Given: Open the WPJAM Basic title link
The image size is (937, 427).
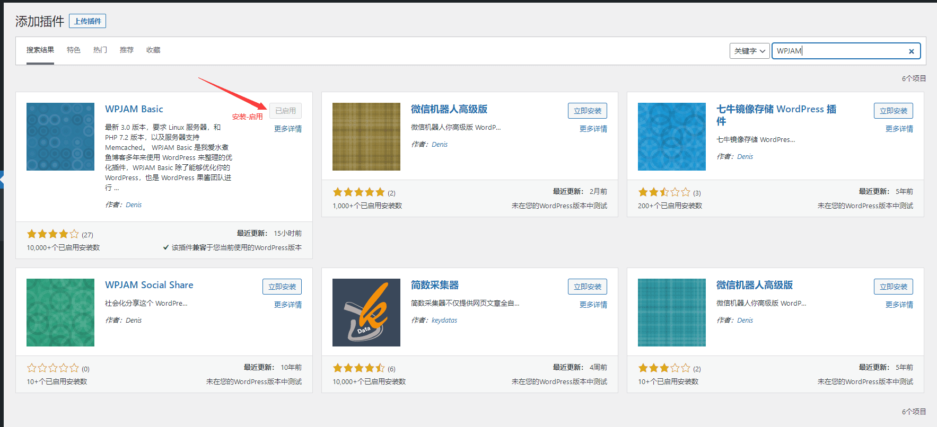Looking at the screenshot, I should pos(134,109).
